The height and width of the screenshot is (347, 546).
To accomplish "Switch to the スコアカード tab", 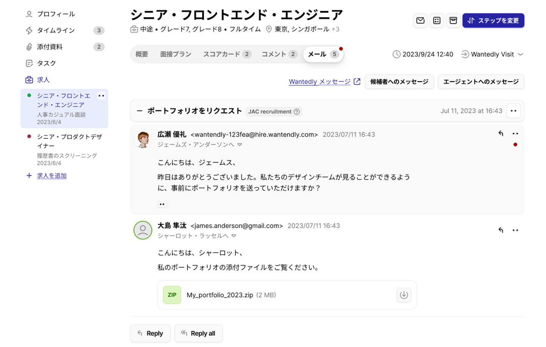I will 226,54.
